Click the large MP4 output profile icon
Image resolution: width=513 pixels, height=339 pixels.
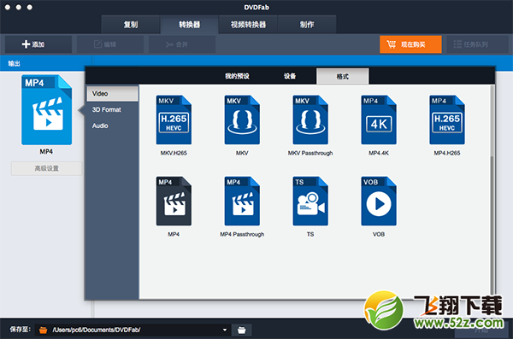tap(47, 110)
